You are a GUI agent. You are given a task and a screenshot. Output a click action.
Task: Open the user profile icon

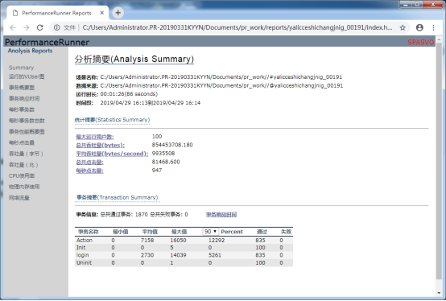pyautogui.click(x=419, y=27)
